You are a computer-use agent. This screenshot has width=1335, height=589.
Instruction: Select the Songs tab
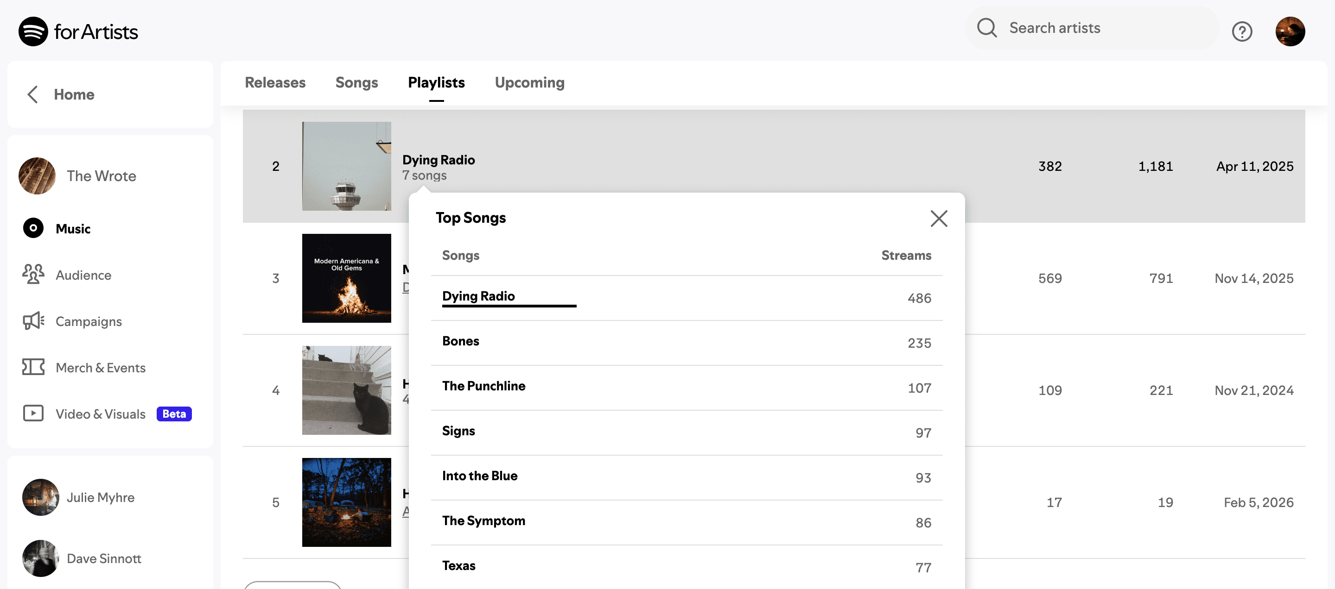[x=356, y=83]
